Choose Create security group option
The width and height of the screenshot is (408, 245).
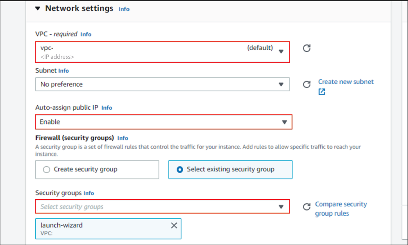tap(97, 169)
